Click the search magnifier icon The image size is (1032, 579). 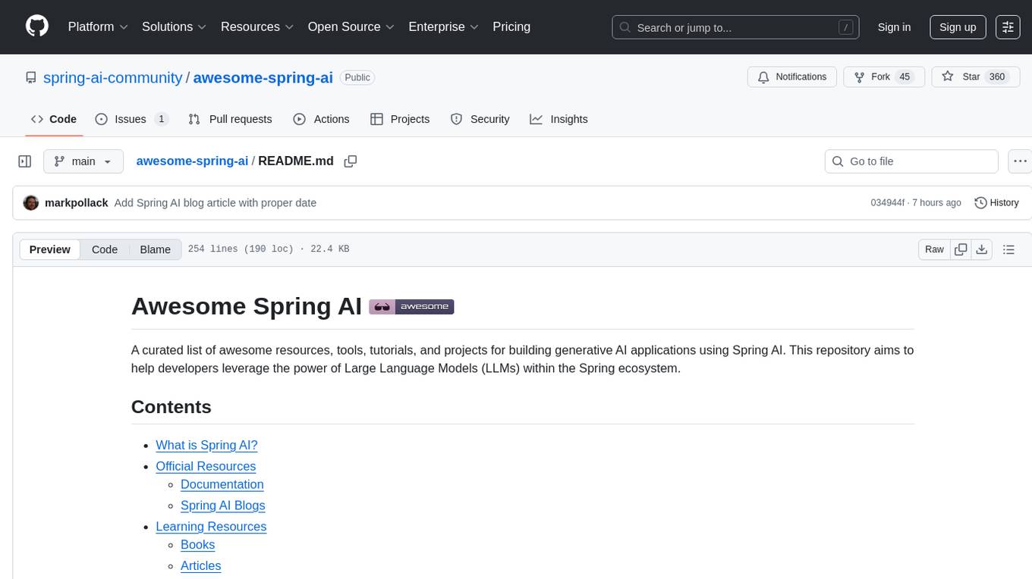pos(625,27)
